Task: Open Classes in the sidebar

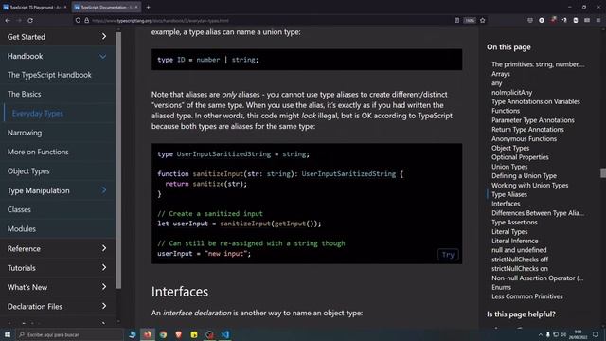Action: pos(19,209)
